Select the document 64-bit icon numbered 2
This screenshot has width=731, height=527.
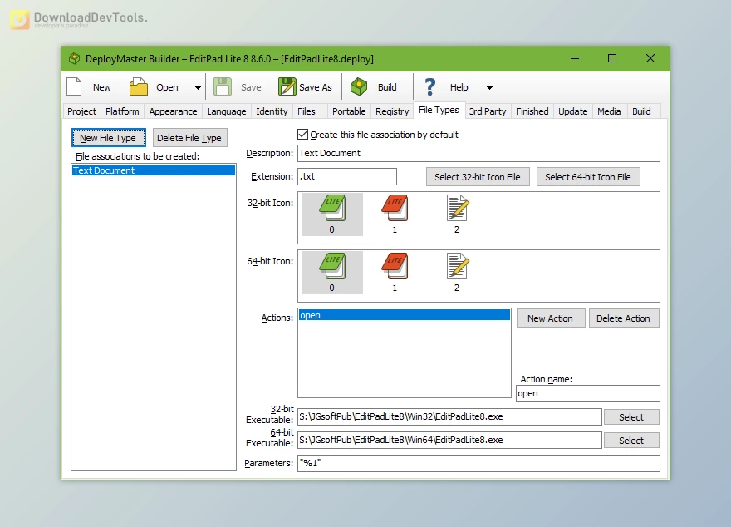click(456, 268)
